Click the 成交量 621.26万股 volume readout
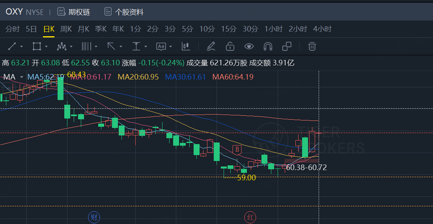Viewport: 433px width, 224px height. pyautogui.click(x=217, y=63)
